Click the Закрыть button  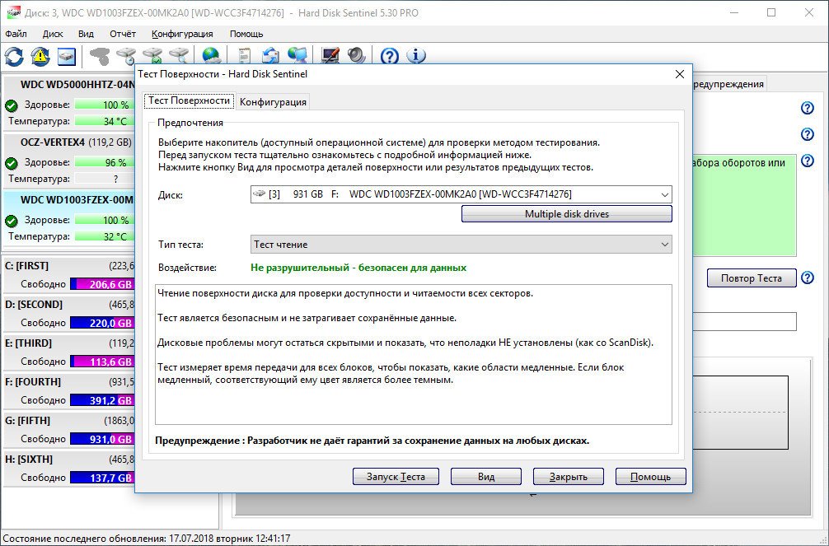pyautogui.click(x=569, y=477)
